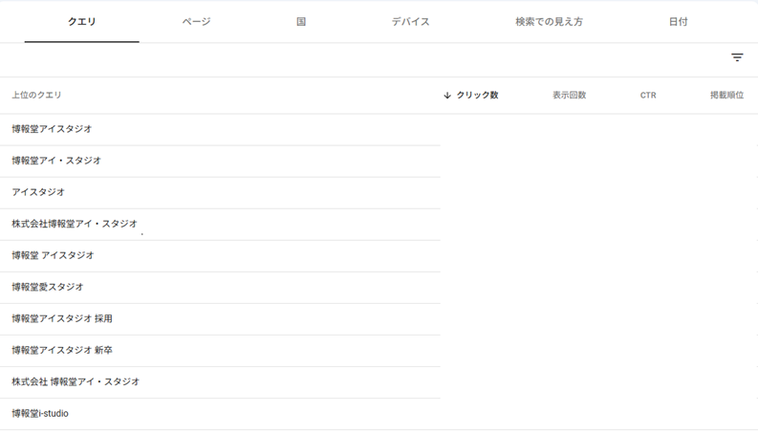Go to the デバイス tab
Image resolution: width=758 pixels, height=434 pixels.
pyautogui.click(x=410, y=22)
